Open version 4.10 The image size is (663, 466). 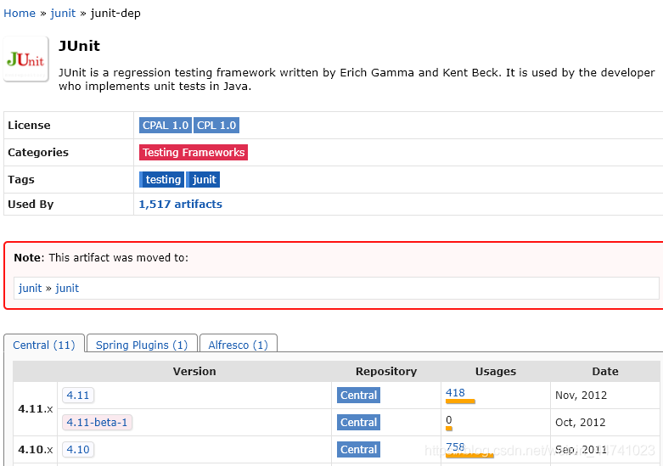(x=78, y=449)
